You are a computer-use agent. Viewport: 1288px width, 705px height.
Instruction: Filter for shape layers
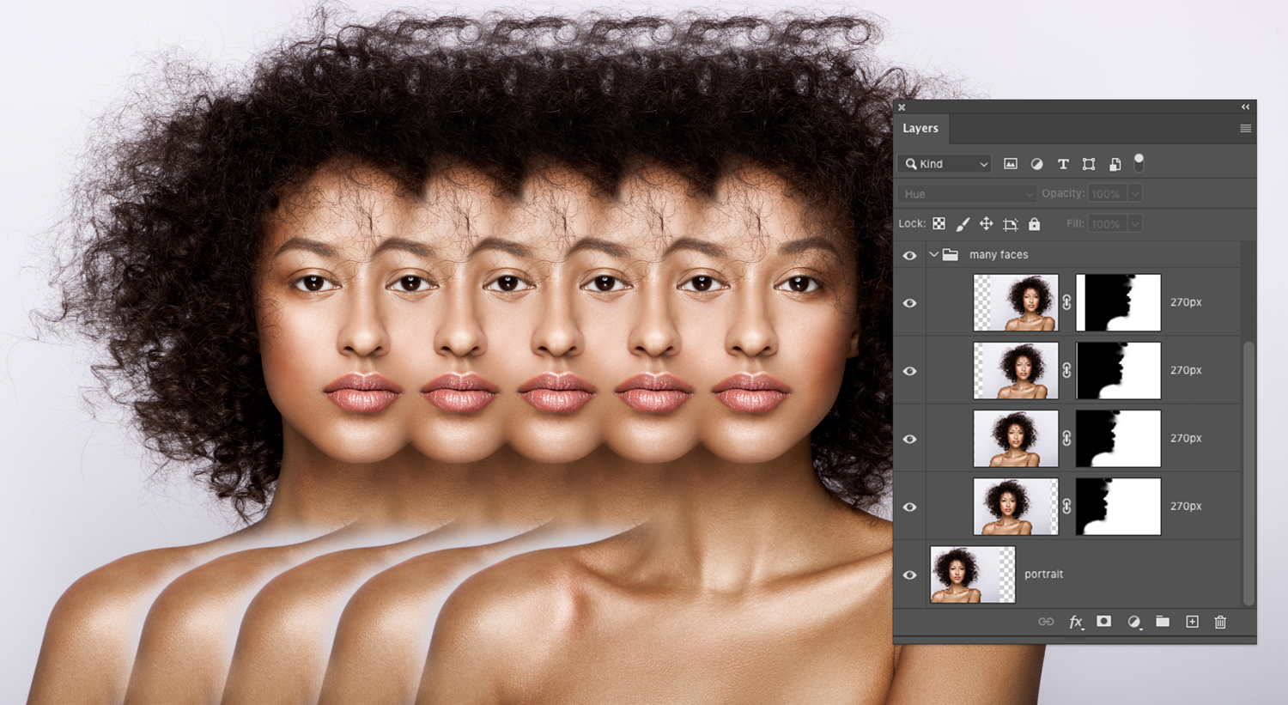[x=1089, y=163]
